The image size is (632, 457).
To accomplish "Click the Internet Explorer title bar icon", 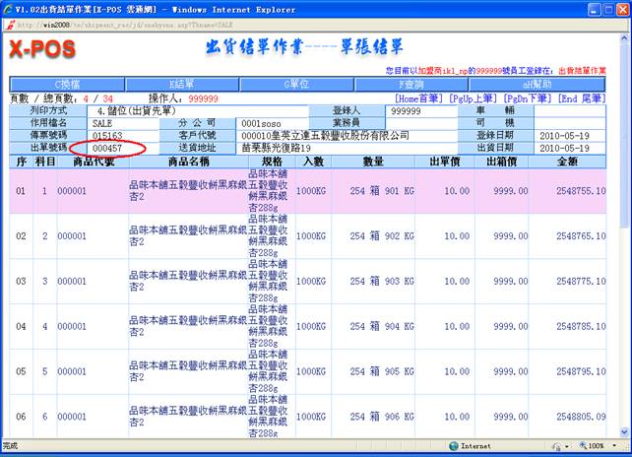I will tap(8, 8).
